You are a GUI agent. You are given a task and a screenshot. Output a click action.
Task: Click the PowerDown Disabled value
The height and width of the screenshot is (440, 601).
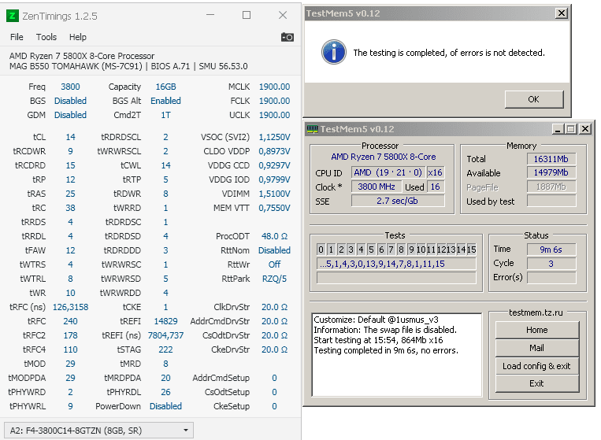tap(165, 406)
